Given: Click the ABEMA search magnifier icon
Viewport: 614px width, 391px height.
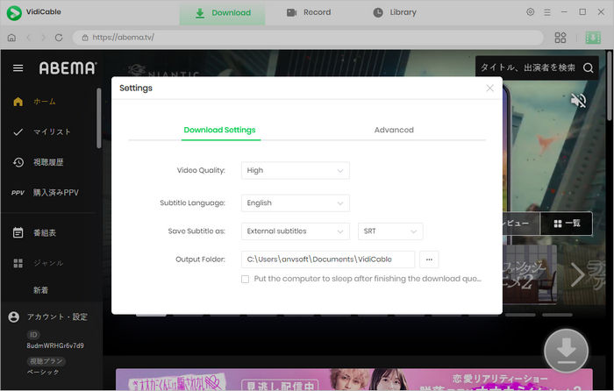Looking at the screenshot, I should [x=588, y=68].
